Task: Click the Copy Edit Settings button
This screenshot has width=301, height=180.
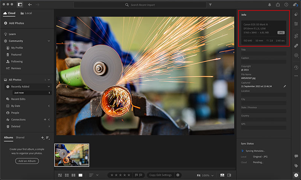Action: point(160,175)
